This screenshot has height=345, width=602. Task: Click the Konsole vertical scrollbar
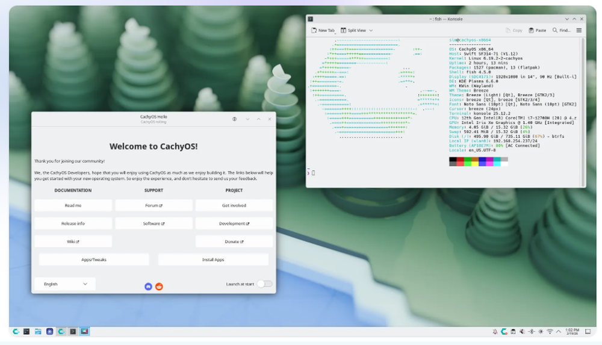[583, 111]
